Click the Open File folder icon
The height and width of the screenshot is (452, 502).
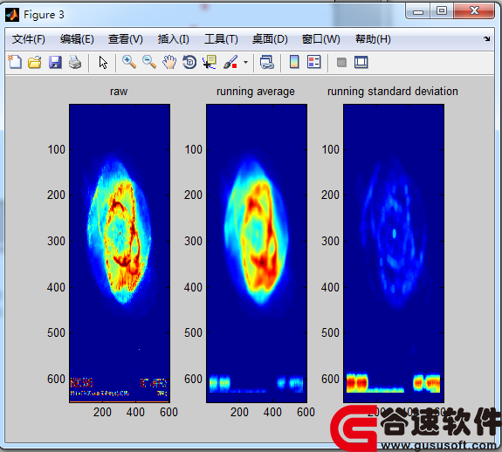click(35, 62)
